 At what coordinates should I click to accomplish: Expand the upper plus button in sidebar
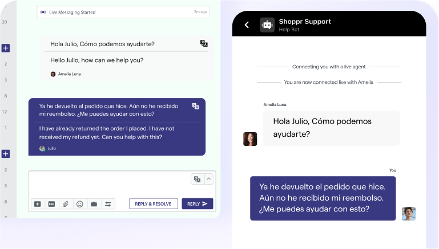(6, 48)
